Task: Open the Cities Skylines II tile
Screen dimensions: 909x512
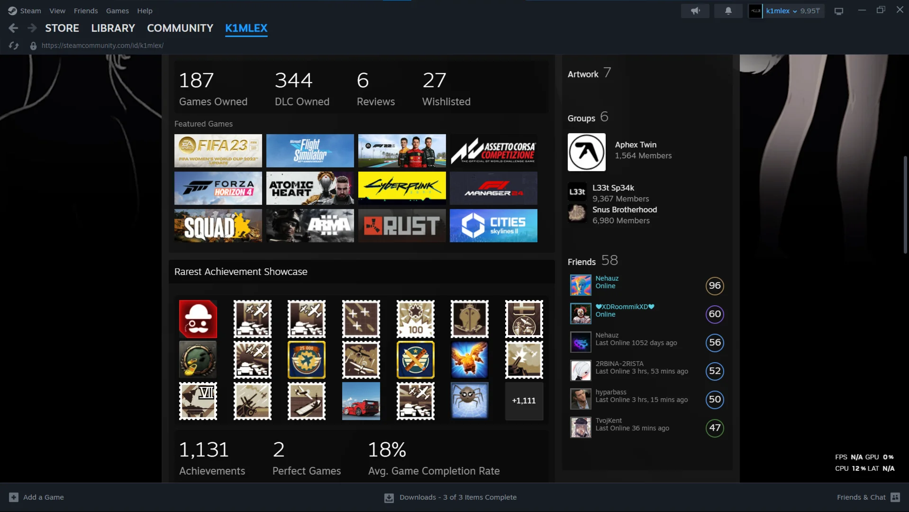Action: (493, 226)
